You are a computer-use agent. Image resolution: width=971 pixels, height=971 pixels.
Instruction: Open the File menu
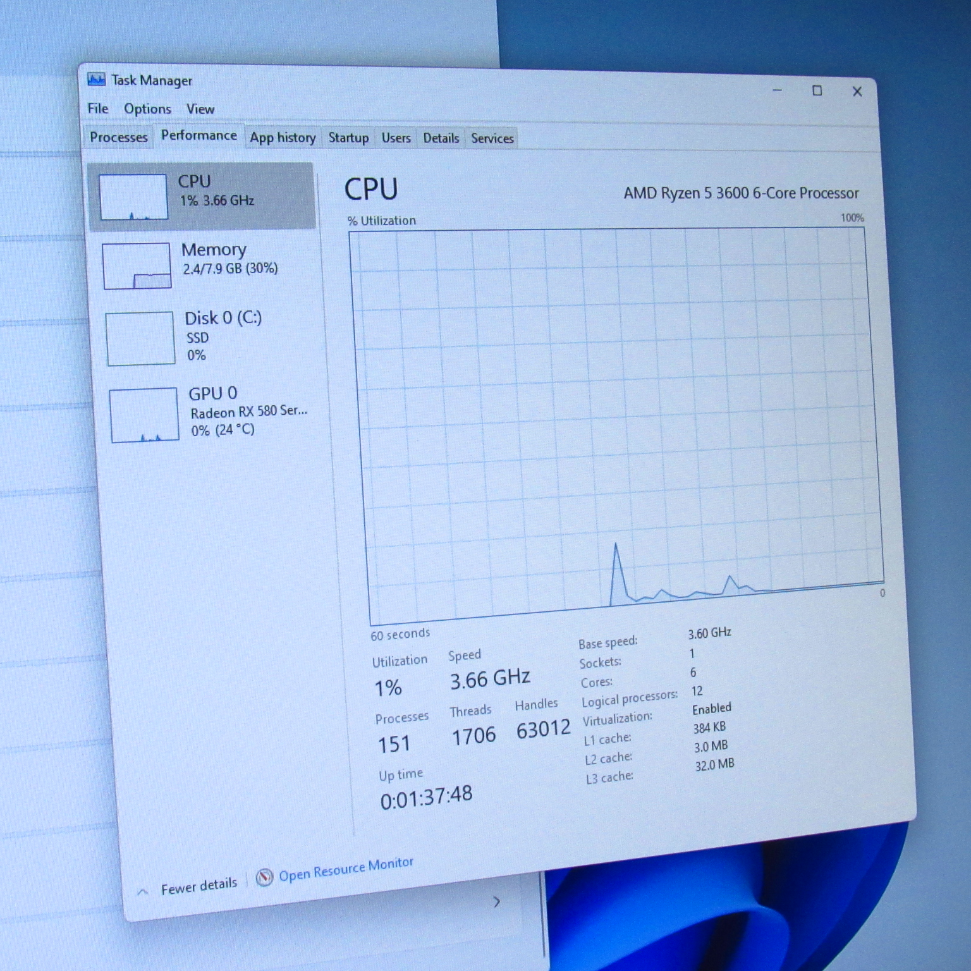[98, 109]
